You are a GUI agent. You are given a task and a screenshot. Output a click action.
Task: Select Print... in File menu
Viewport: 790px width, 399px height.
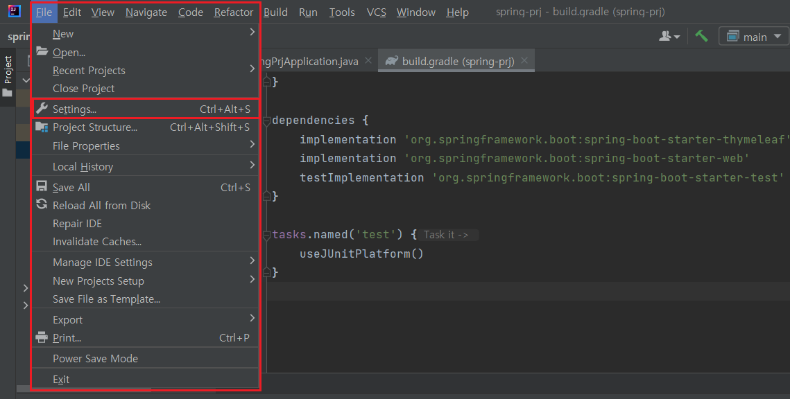145,337
